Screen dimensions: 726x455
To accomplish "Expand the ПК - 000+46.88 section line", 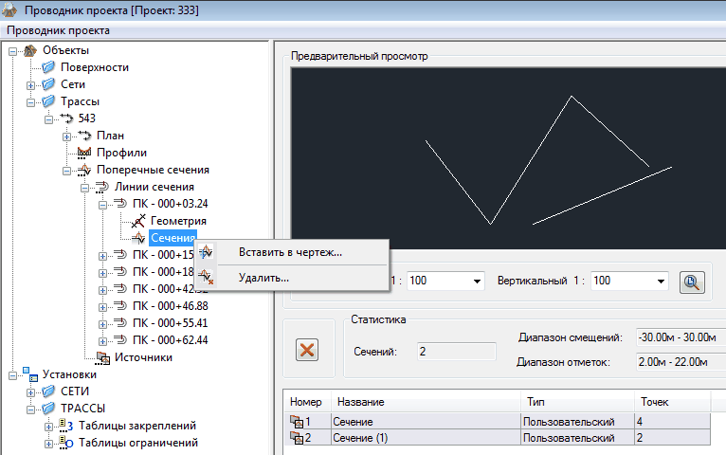I will point(102,306).
